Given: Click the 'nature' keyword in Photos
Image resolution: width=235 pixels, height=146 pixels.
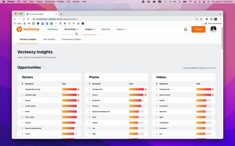Looking at the screenshot, I should point(95,95).
